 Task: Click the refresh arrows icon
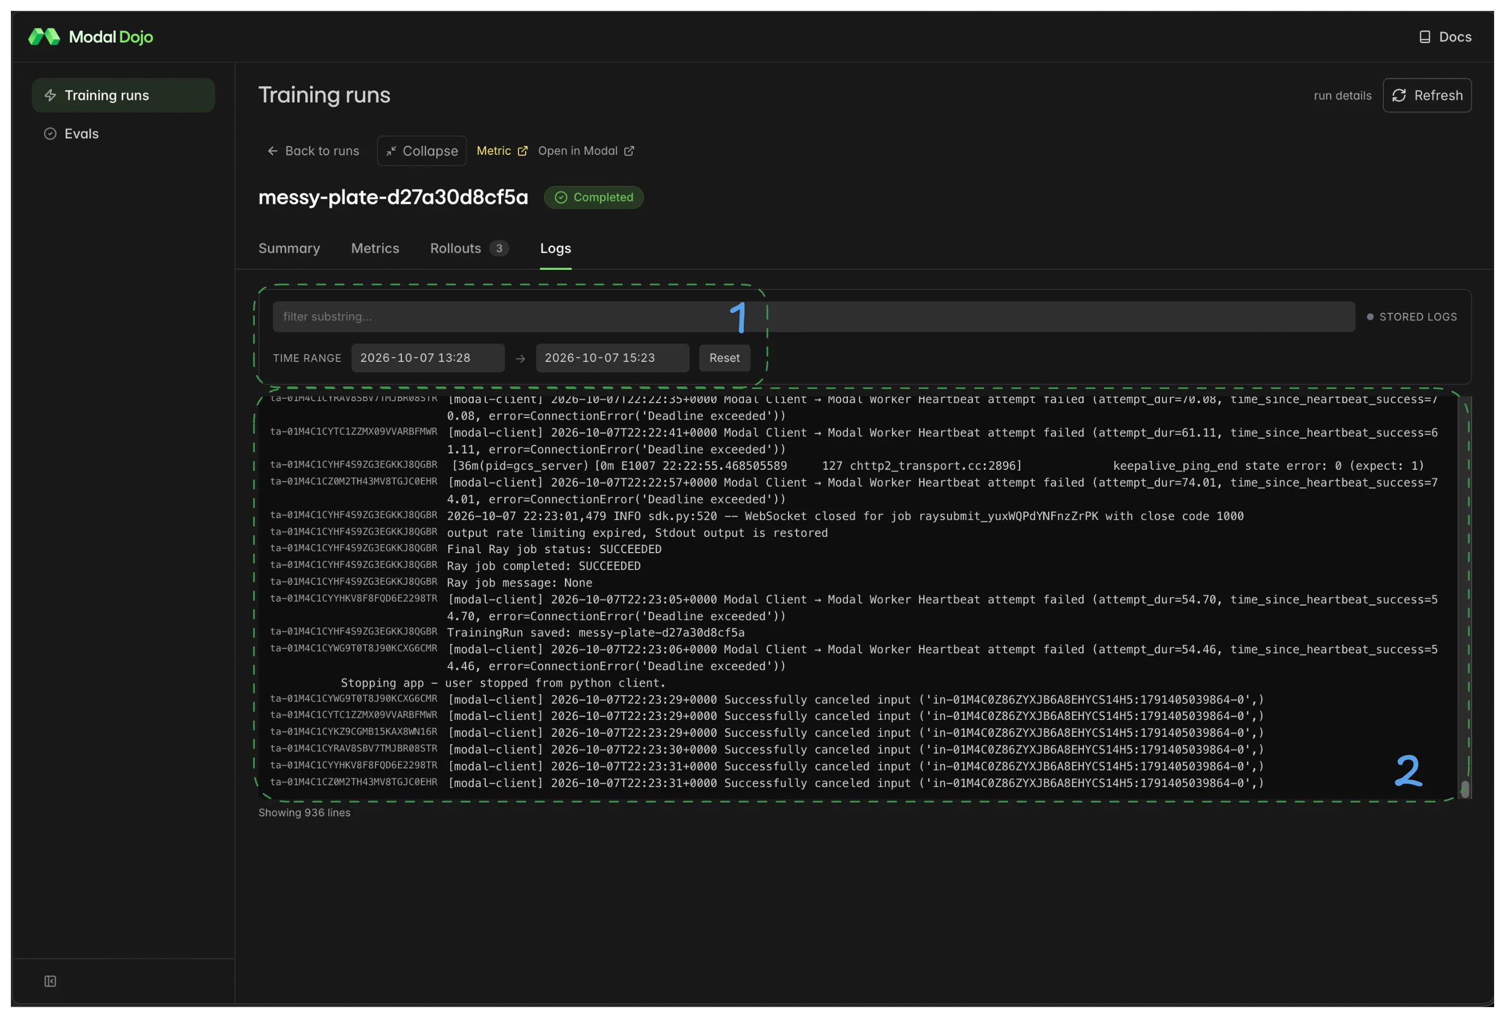click(x=1399, y=95)
